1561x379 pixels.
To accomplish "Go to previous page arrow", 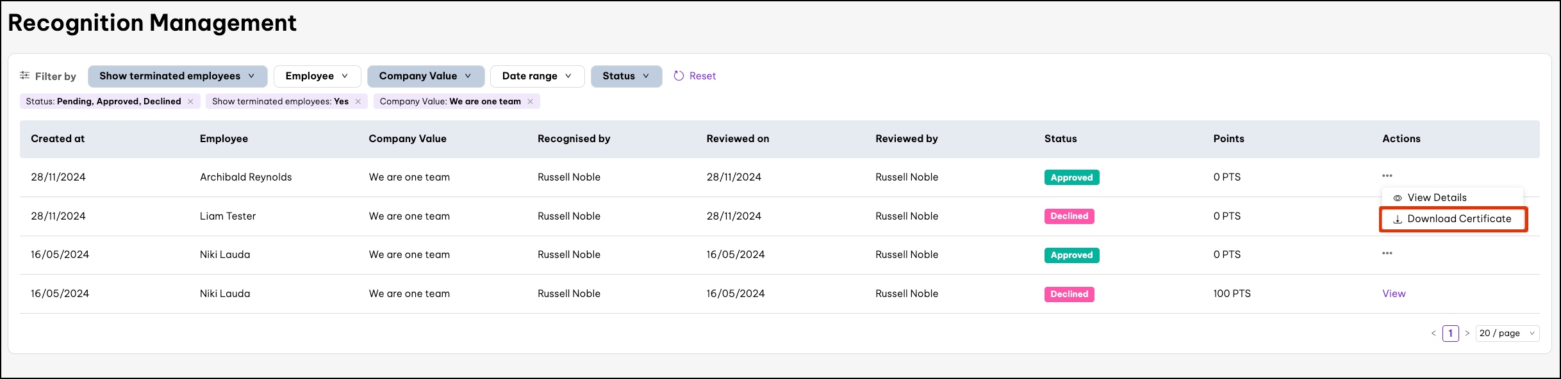I will 1433,334.
